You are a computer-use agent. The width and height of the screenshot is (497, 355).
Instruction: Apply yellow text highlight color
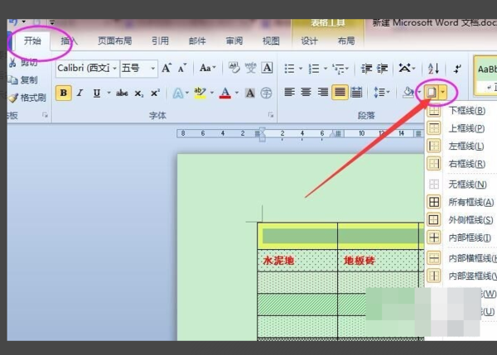(x=200, y=93)
